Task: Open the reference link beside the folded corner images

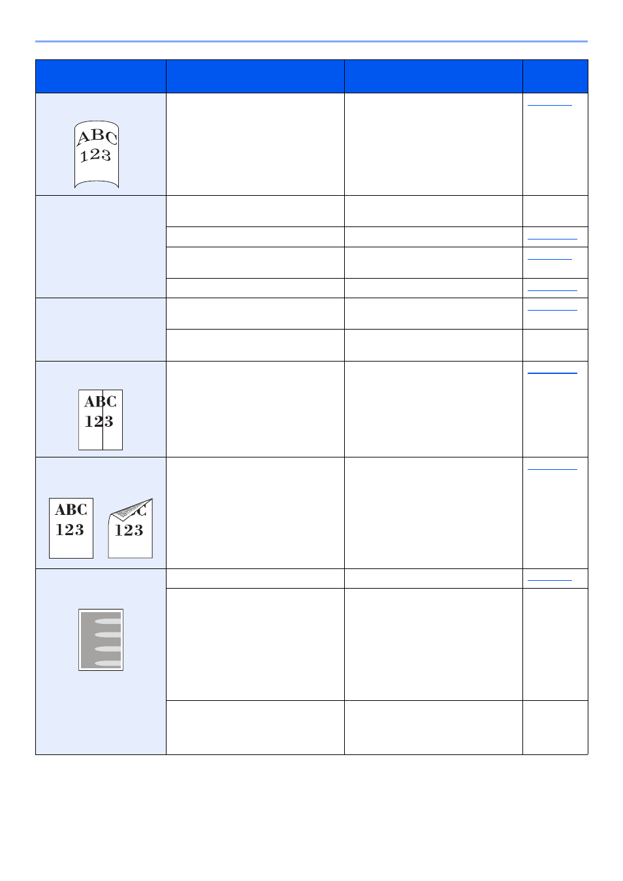Action: 552,469
